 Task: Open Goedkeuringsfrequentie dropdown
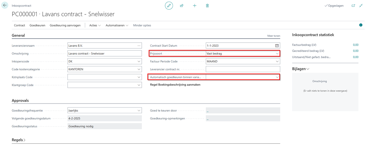pyautogui.click(x=139, y=111)
